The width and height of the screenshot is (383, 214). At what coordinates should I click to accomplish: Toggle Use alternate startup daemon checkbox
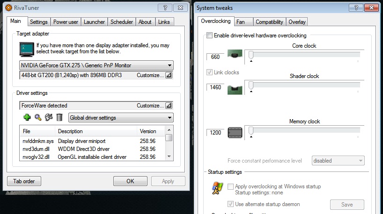point(230,204)
